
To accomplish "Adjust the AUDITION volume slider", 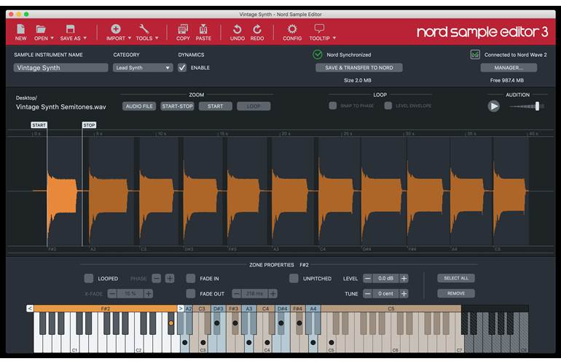I will [x=537, y=106].
